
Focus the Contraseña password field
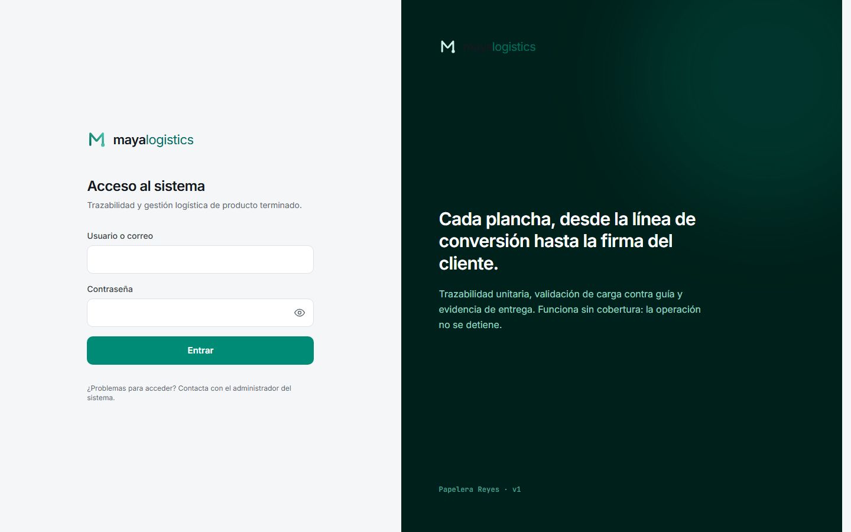pos(200,313)
